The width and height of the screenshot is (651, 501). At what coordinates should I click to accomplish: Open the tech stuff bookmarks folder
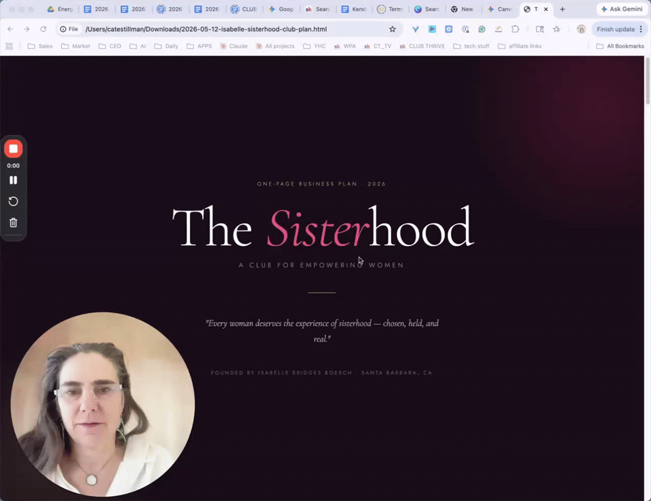(x=471, y=46)
